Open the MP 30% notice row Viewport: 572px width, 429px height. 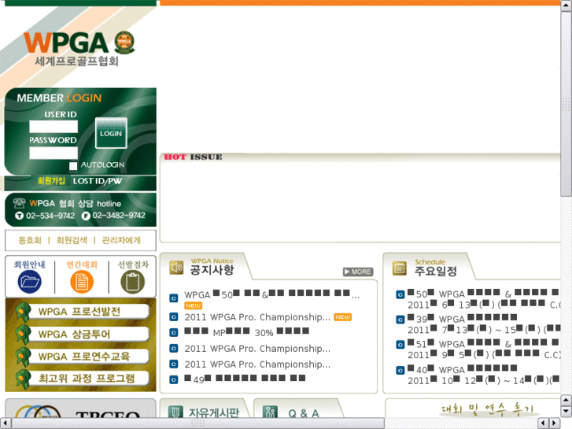(x=246, y=332)
